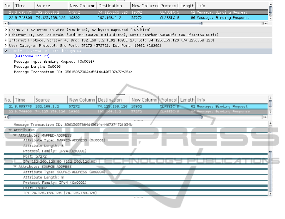The width and height of the screenshot is (285, 219).
Task: Collapse the Attributes tree node
Action: [10, 130]
